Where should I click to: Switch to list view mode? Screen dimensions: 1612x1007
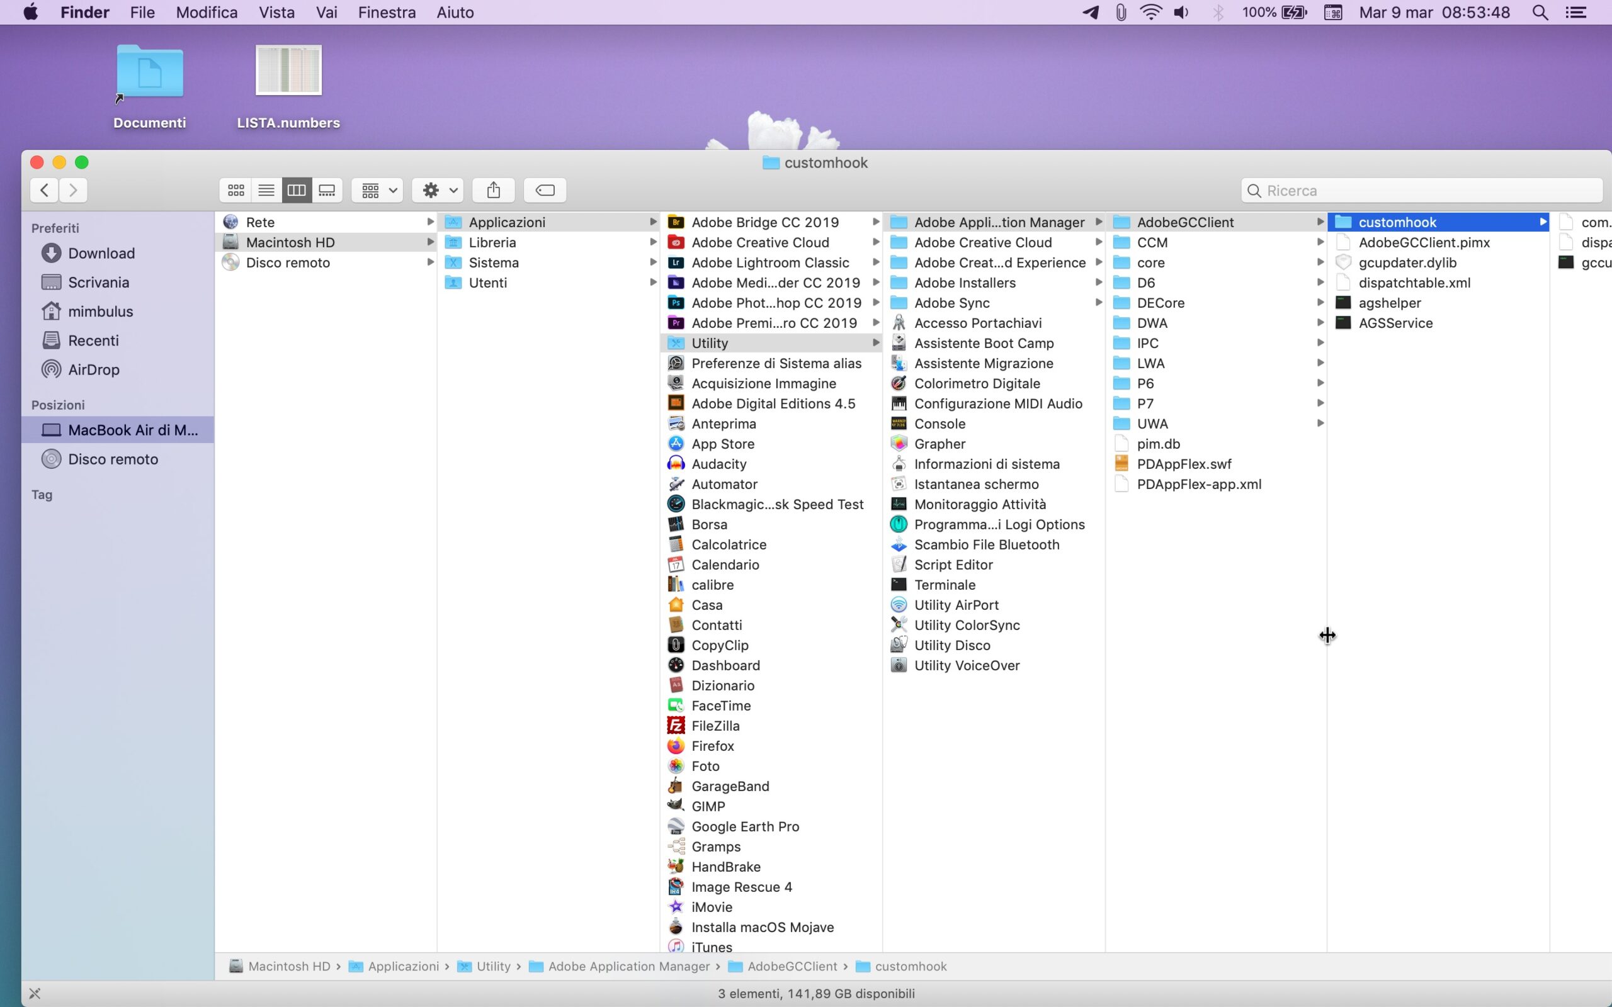pyautogui.click(x=266, y=191)
